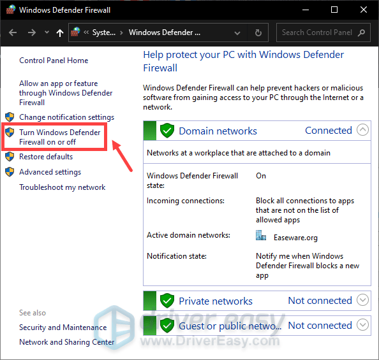Image resolution: width=379 pixels, height=360 pixels.
Task: Click Not connected status of Private networks
Action: click(320, 301)
